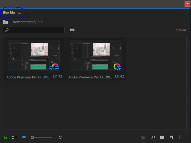Select the first Adobe Premiere Pro clip thumbnail
This screenshot has width=191, height=143.
pyautogui.click(x=34, y=55)
